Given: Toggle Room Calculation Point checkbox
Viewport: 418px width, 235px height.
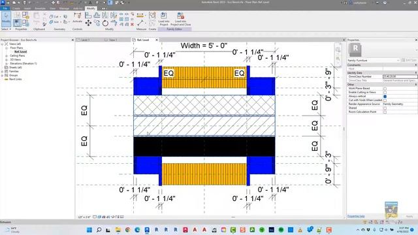Looking at the screenshot, I should 385,112.
